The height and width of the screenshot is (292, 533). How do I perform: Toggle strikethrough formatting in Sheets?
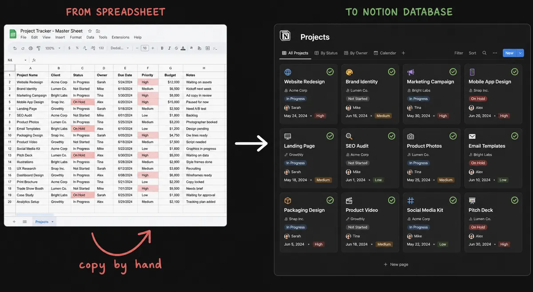click(x=176, y=48)
